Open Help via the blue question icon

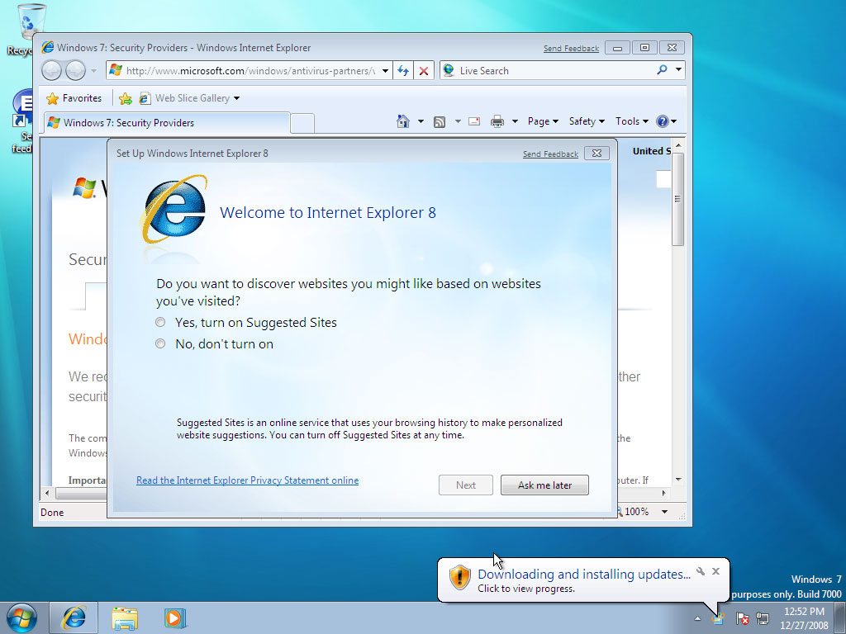[662, 121]
